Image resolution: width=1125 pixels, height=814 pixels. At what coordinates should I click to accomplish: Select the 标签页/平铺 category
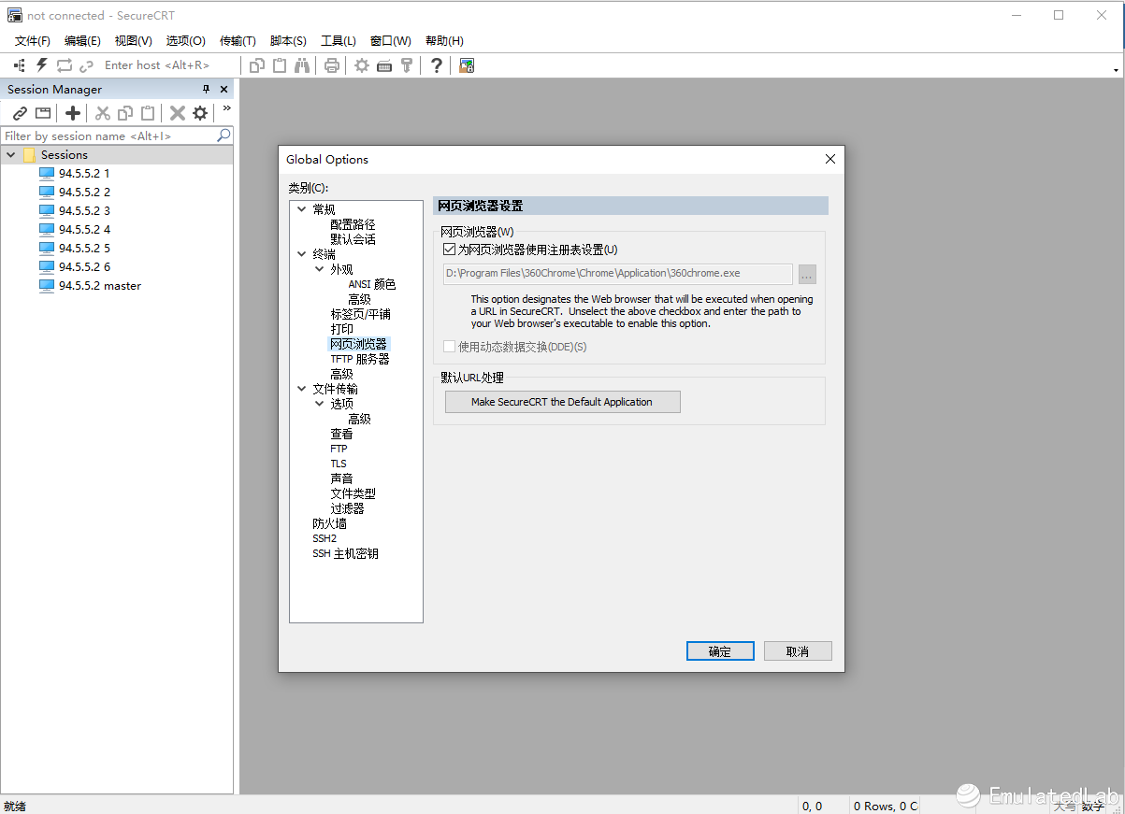coord(361,314)
